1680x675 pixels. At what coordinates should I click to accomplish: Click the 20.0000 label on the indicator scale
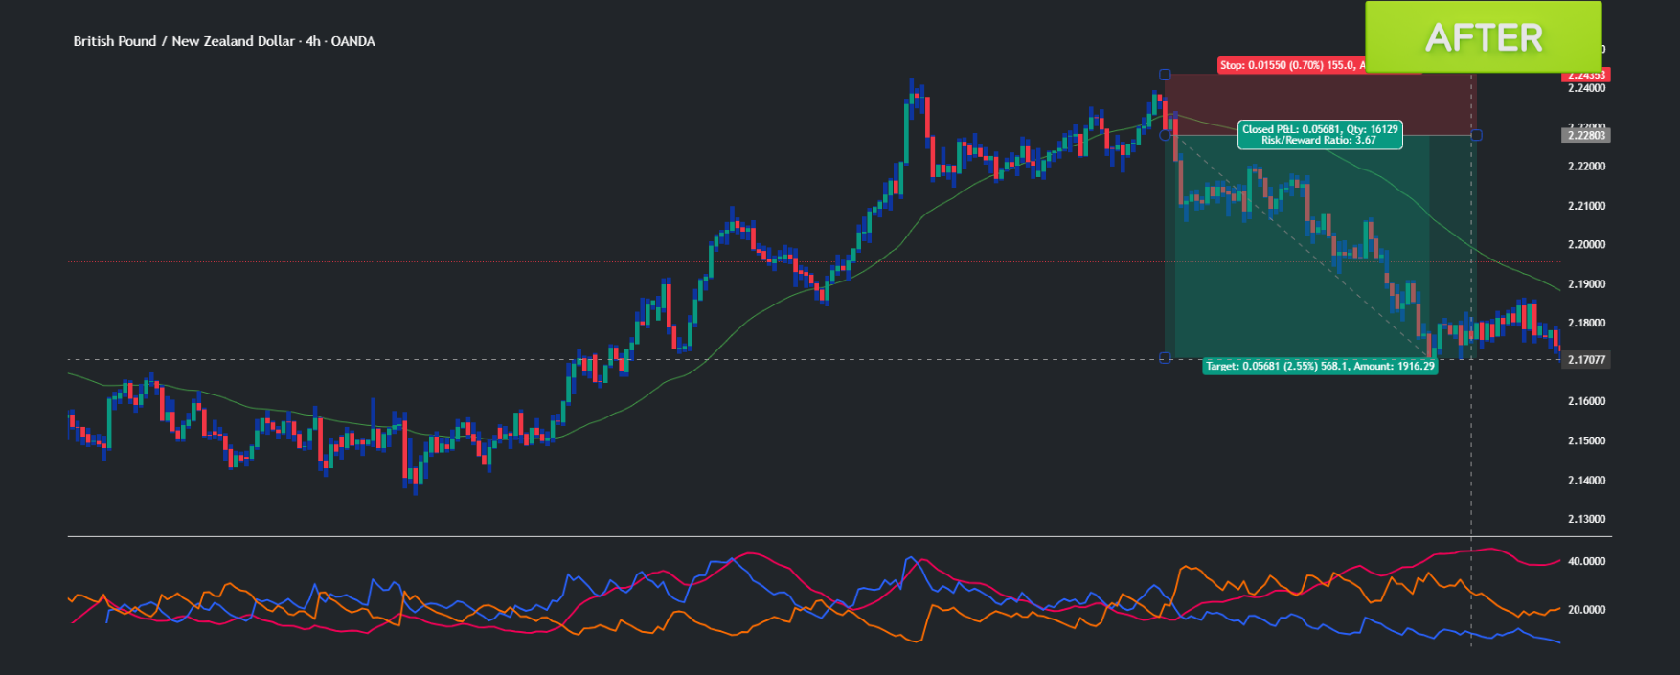tap(1586, 610)
